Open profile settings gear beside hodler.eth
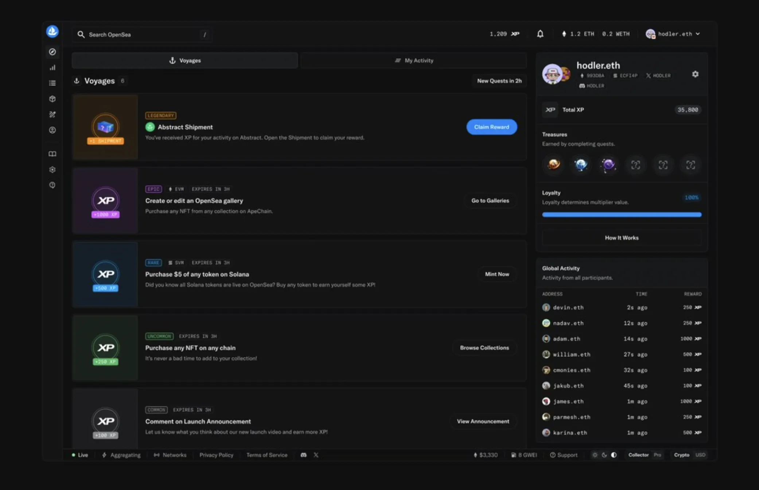Viewport: 759px width, 490px height. point(695,74)
